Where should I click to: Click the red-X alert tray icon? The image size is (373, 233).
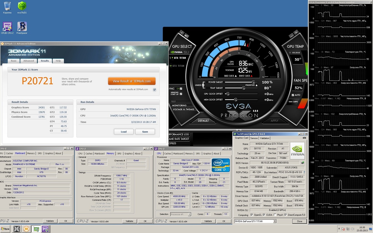(x=344, y=229)
